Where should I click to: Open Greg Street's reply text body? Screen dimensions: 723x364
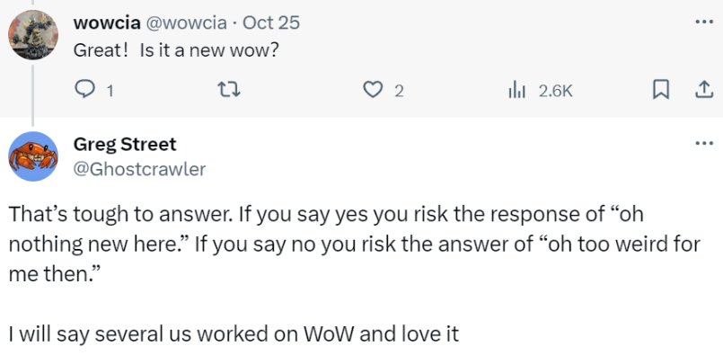tap(354, 274)
